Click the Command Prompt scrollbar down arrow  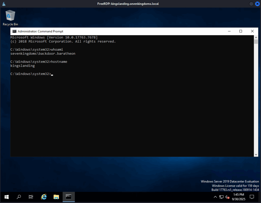pyautogui.click(x=256, y=155)
